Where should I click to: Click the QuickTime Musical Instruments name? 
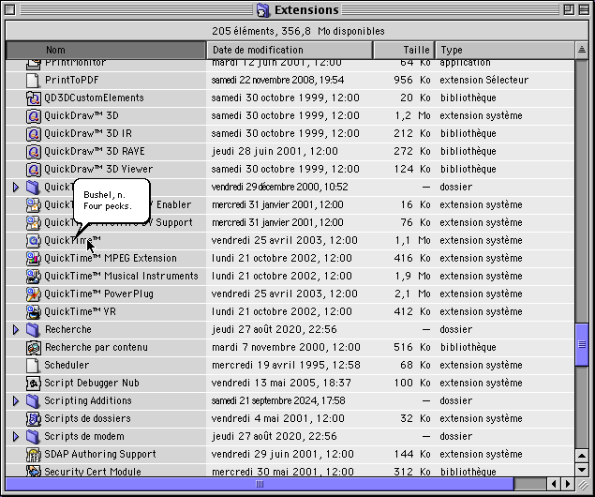point(121,276)
